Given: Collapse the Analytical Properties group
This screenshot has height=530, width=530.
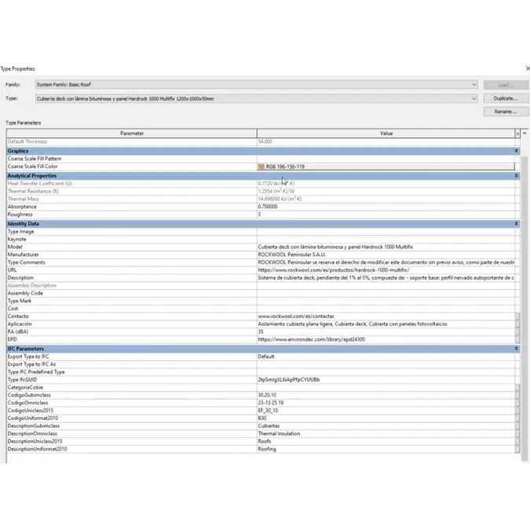Looking at the screenshot, I should 516,176.
